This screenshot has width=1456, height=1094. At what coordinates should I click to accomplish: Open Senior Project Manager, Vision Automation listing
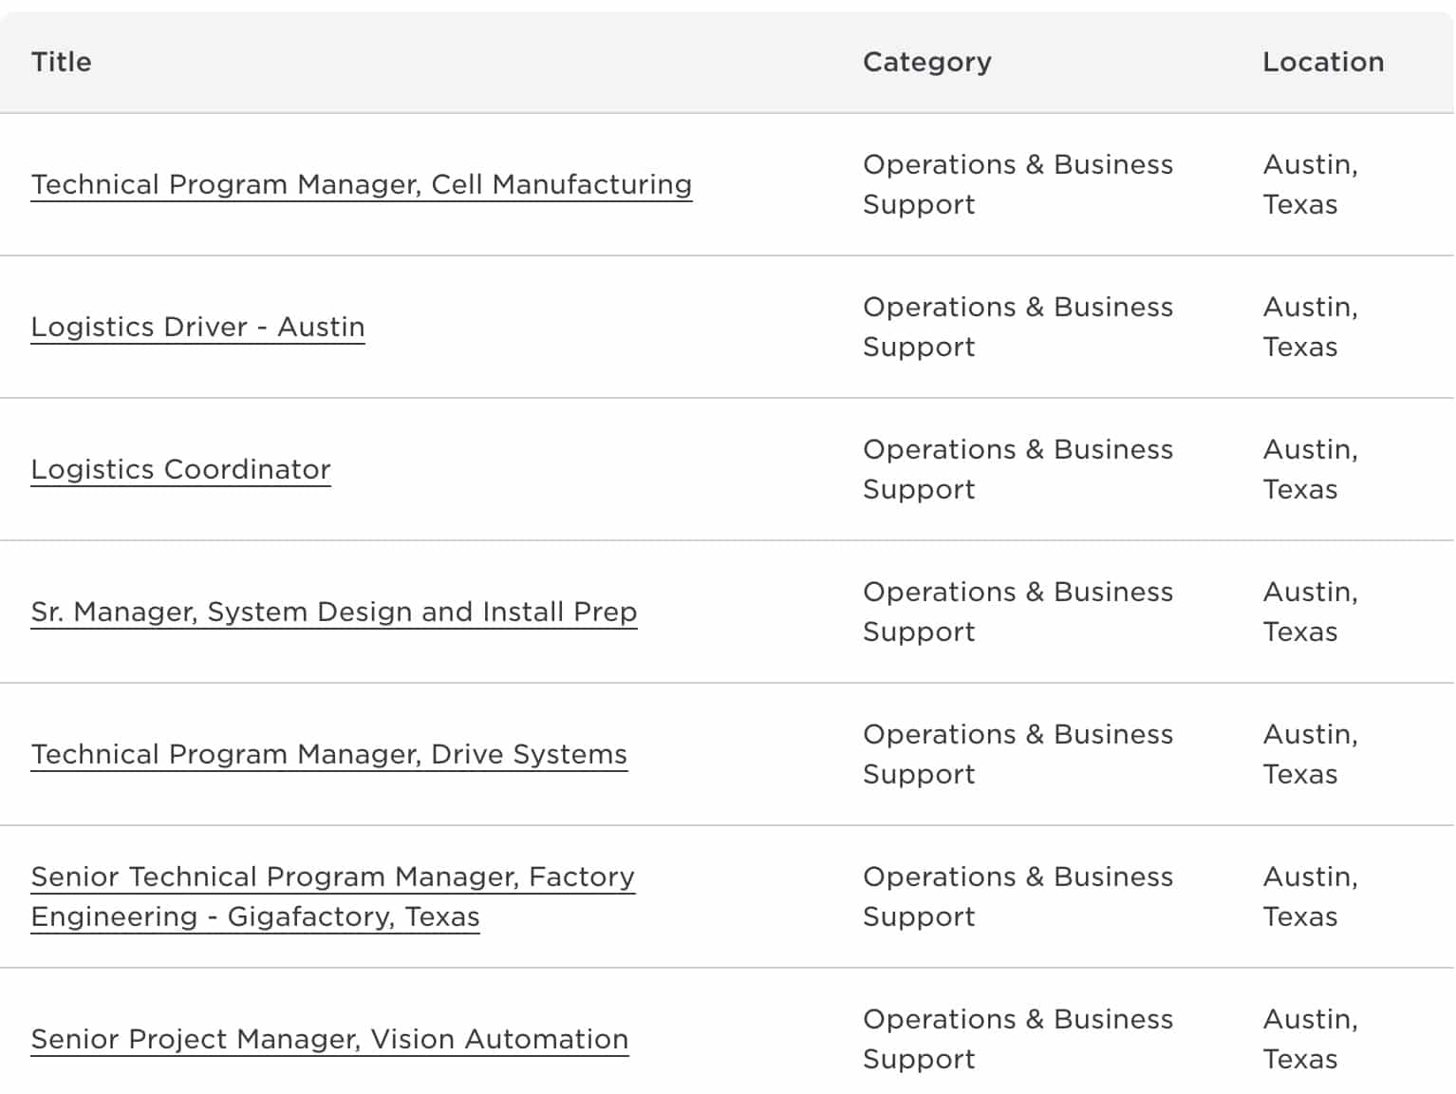329,1039
